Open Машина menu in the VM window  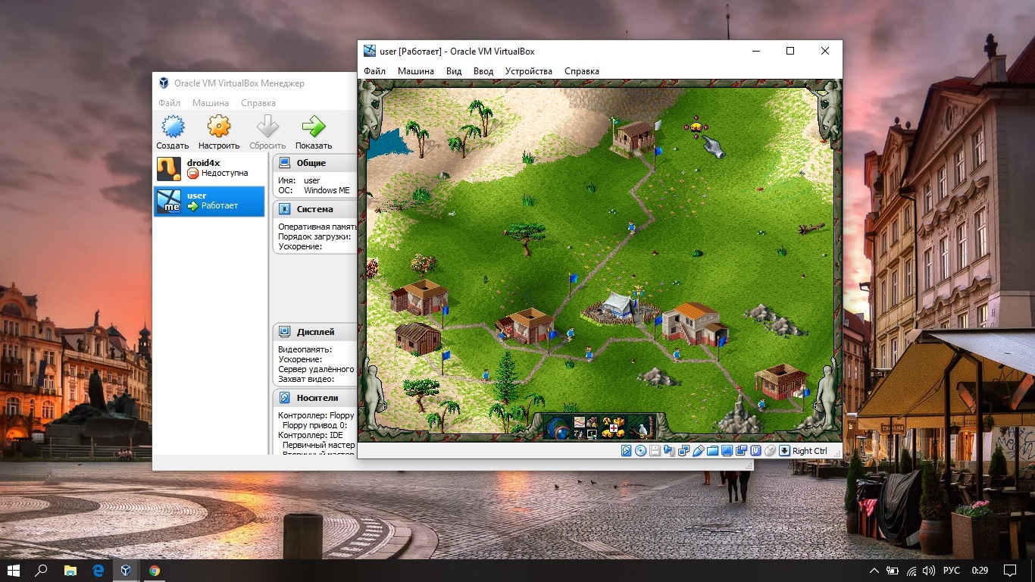click(x=416, y=71)
